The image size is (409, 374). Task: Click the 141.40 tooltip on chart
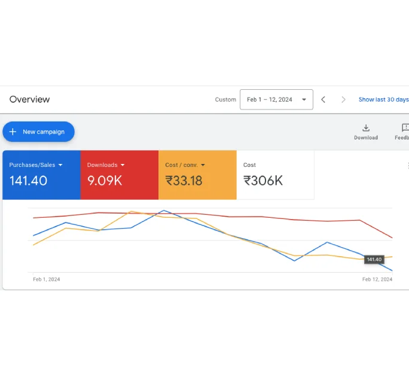point(374,260)
